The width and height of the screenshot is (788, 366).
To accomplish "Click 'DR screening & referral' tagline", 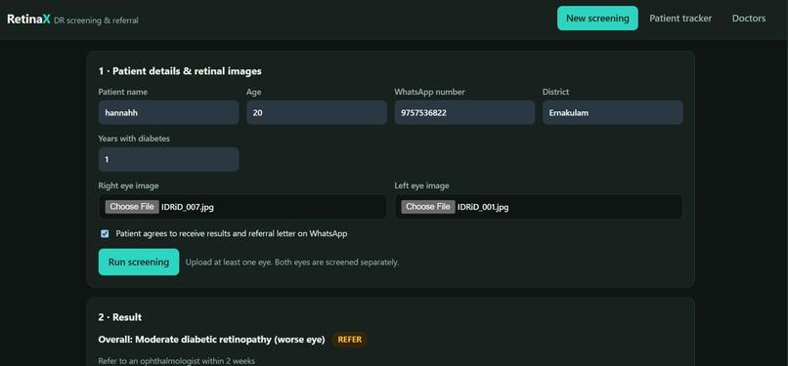I will [96, 20].
